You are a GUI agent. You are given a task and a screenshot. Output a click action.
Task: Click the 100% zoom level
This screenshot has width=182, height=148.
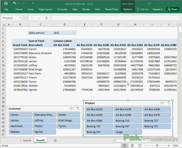tap(175, 145)
